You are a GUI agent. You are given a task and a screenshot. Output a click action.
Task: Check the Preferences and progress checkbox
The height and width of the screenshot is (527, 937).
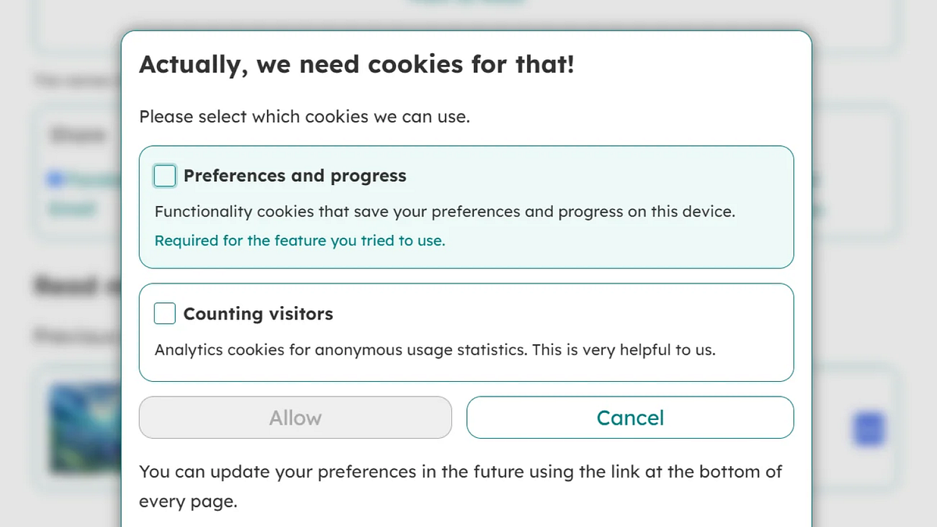click(164, 176)
